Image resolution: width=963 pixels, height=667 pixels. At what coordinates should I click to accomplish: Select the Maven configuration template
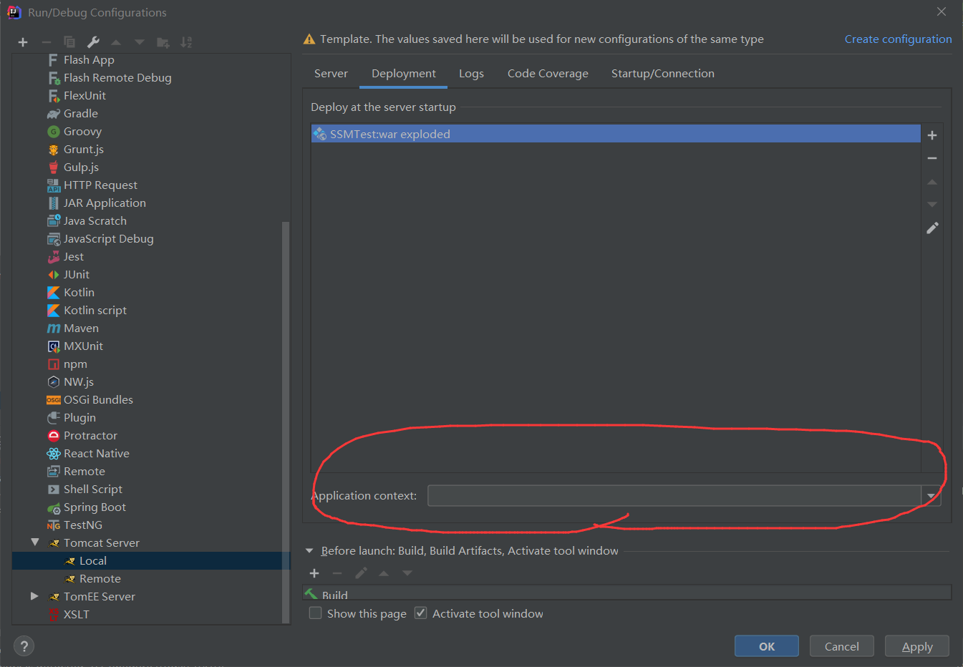coord(81,328)
